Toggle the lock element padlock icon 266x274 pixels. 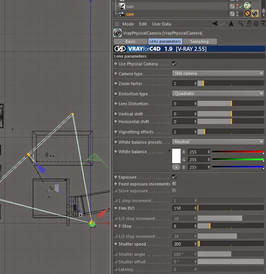click(x=249, y=24)
